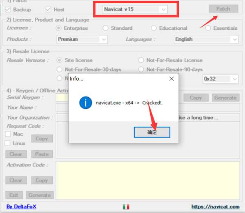
Task: Choose Not-For-Resale-90-days option
Action: point(141,69)
